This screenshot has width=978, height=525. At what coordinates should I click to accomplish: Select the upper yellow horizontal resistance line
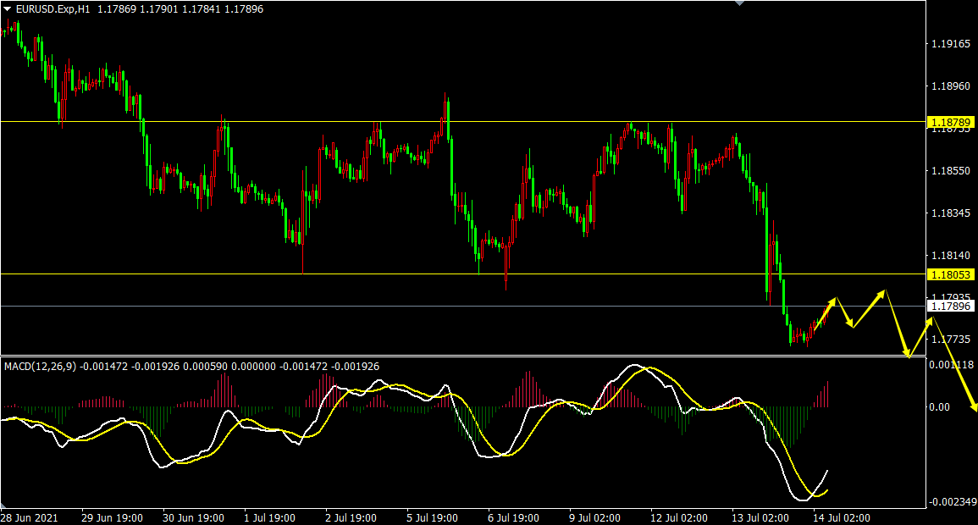(x=463, y=122)
